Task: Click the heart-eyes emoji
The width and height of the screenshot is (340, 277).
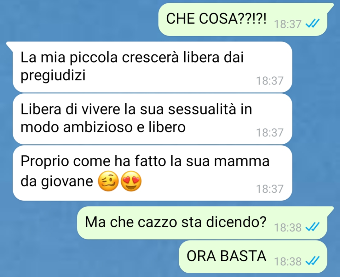Action: coord(131,181)
